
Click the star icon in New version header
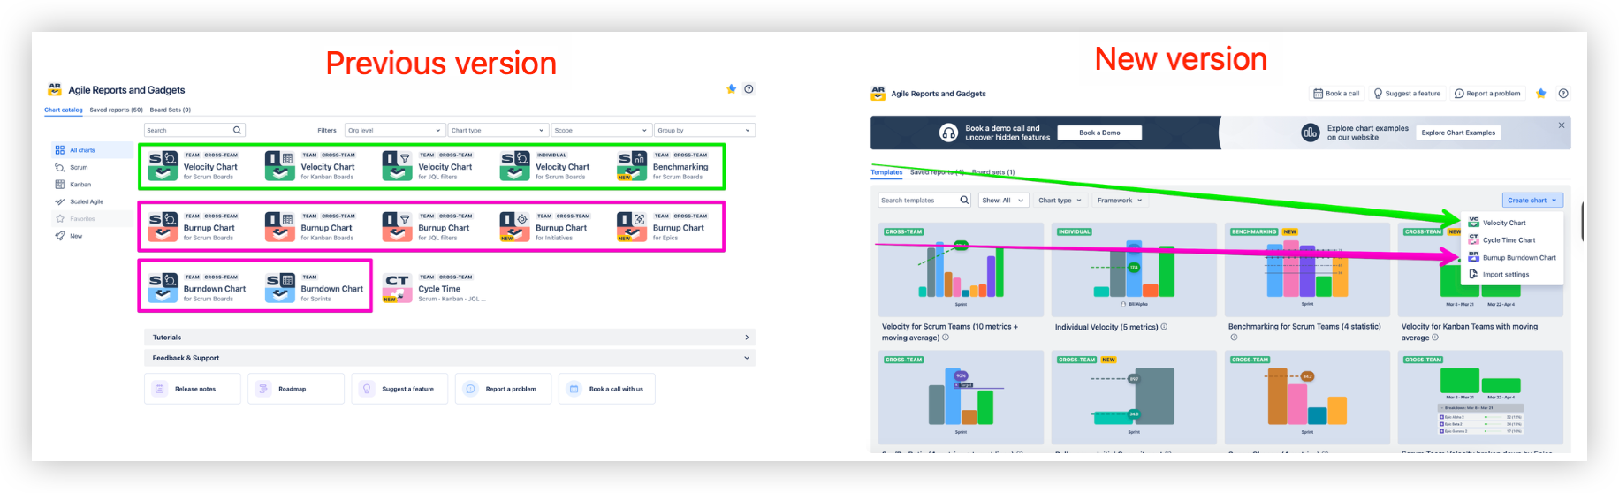1541,94
